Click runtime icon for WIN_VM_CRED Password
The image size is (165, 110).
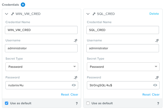pos(76,78)
